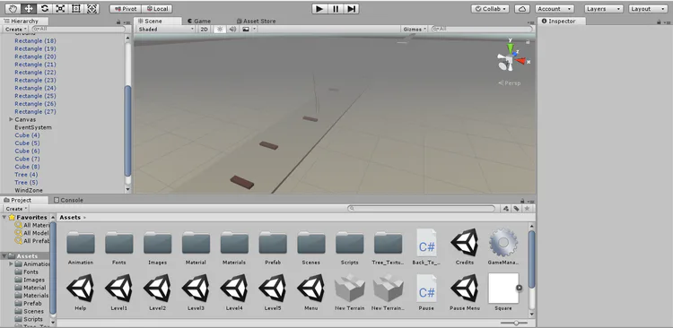
Task: Toggle Pivot handle position
Action: pyautogui.click(x=126, y=9)
